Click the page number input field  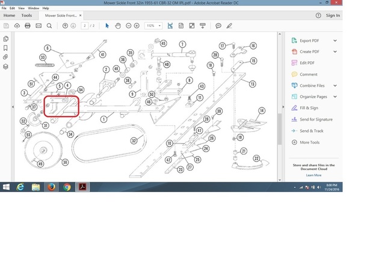(x=85, y=26)
